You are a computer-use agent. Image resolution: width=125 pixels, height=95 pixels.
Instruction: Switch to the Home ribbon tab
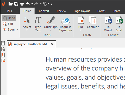[27, 11]
